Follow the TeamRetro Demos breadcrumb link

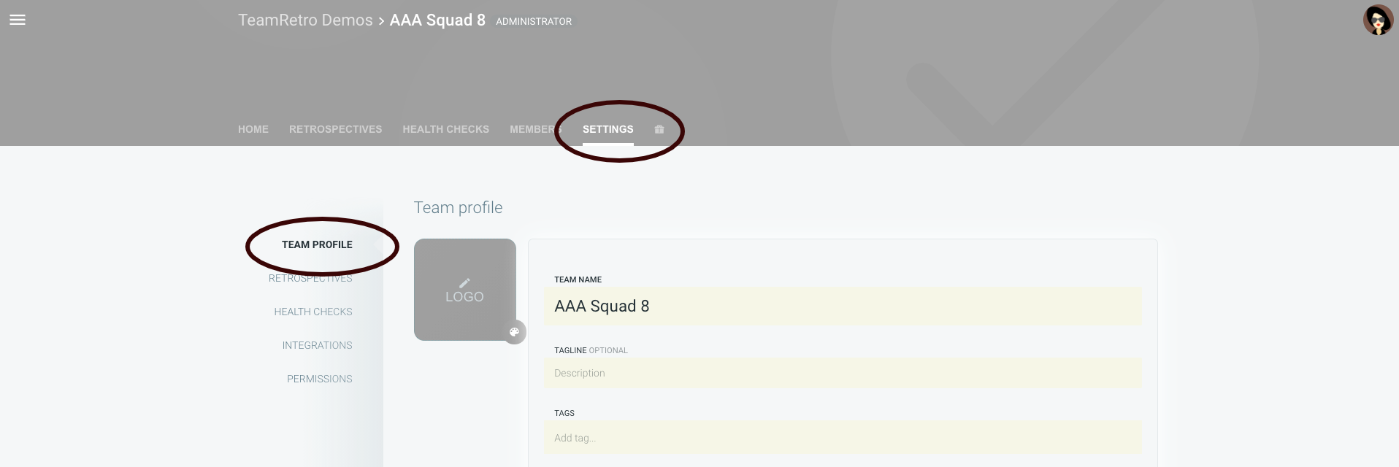tap(305, 20)
